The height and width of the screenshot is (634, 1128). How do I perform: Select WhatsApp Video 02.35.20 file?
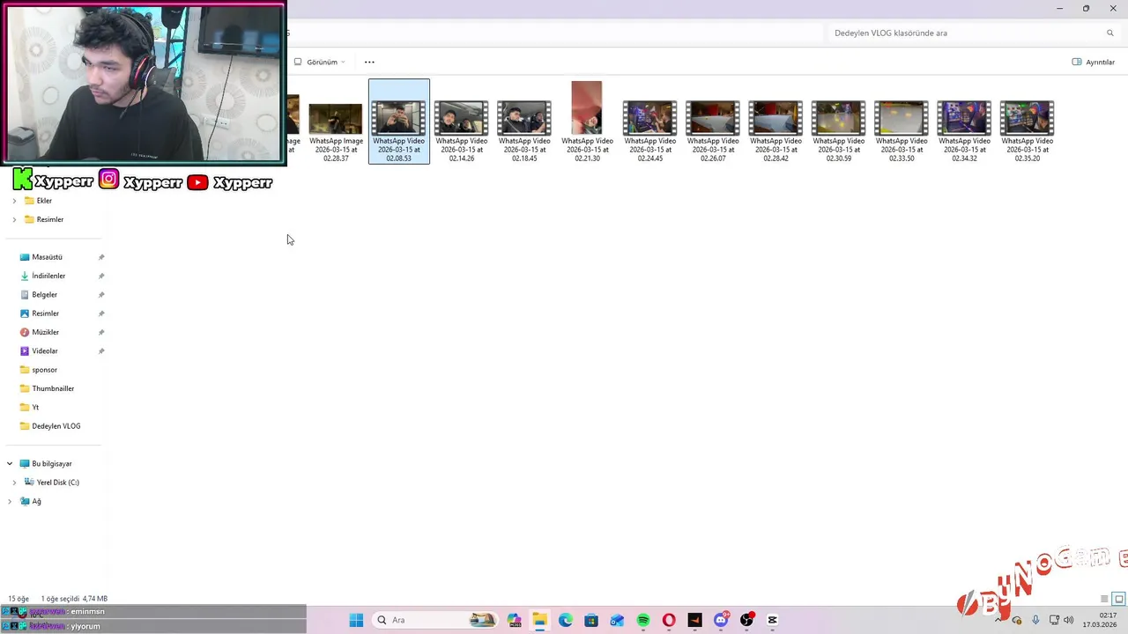point(1028,122)
